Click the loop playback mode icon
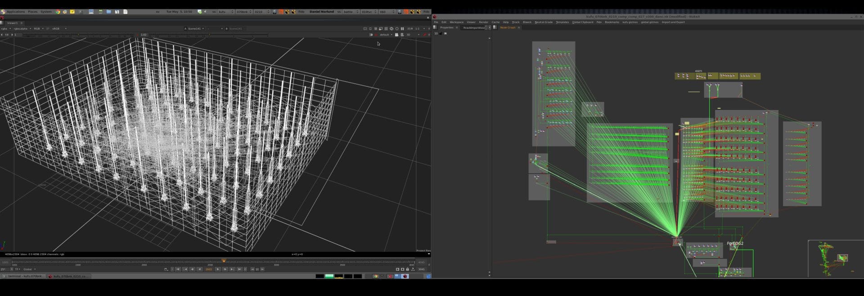The image size is (864, 296). tap(166, 269)
